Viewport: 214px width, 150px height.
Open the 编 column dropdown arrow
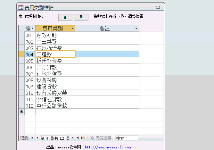point(32,29)
